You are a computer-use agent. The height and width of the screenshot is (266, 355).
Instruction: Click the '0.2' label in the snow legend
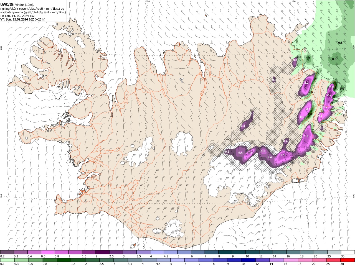pyautogui.click(x=2, y=256)
